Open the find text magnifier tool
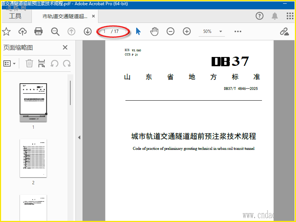Viewport: 296px width, 222px height. [55, 31]
